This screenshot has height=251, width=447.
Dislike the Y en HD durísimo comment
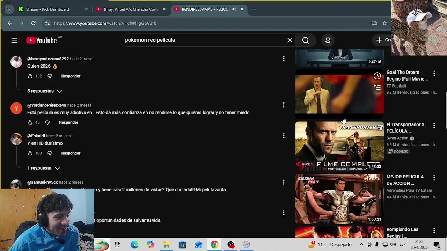click(x=50, y=153)
